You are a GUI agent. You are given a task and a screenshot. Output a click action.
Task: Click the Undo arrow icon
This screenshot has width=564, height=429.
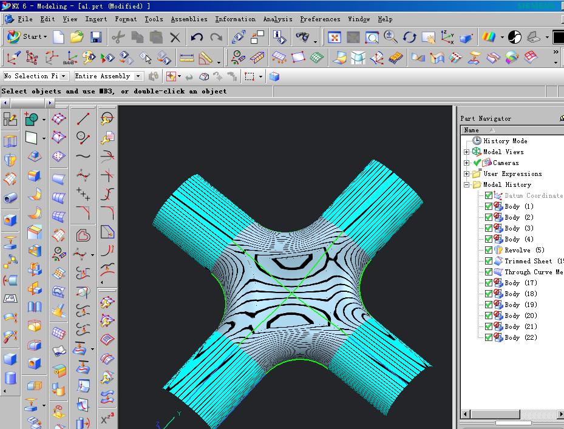point(197,38)
